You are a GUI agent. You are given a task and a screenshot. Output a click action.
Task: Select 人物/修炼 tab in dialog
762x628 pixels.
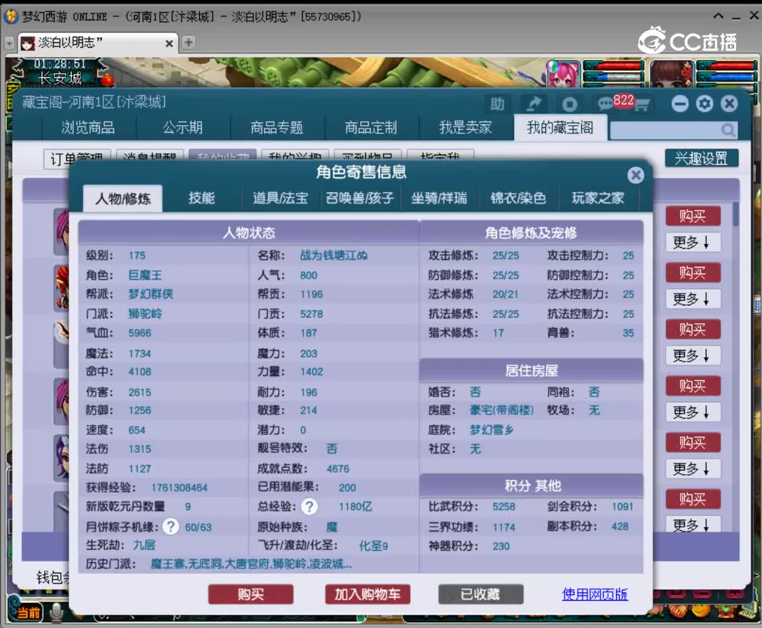pyautogui.click(x=123, y=198)
